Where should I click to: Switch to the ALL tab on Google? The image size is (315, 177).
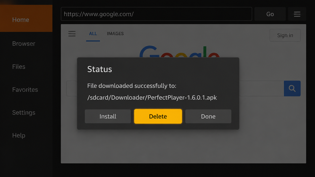(93, 34)
